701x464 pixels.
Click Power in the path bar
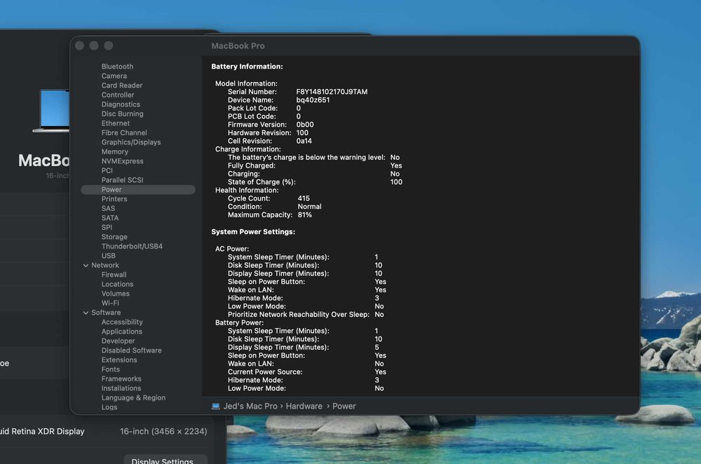coord(343,407)
